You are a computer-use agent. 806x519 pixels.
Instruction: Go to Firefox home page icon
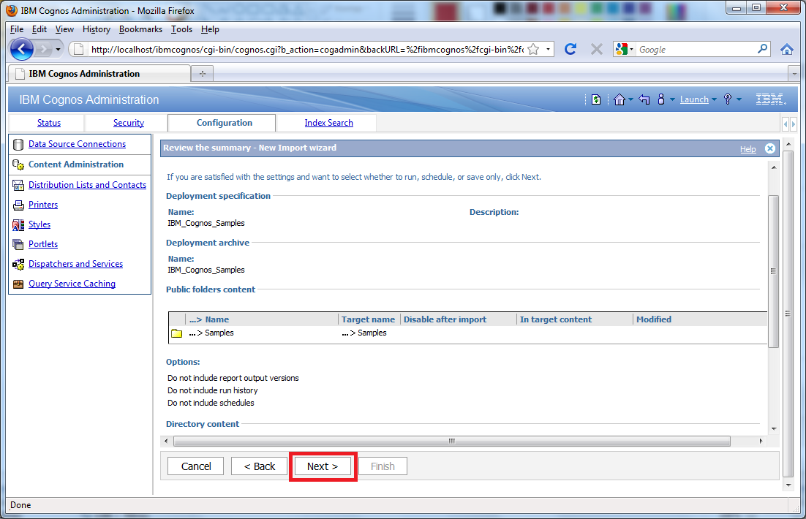tap(786, 49)
